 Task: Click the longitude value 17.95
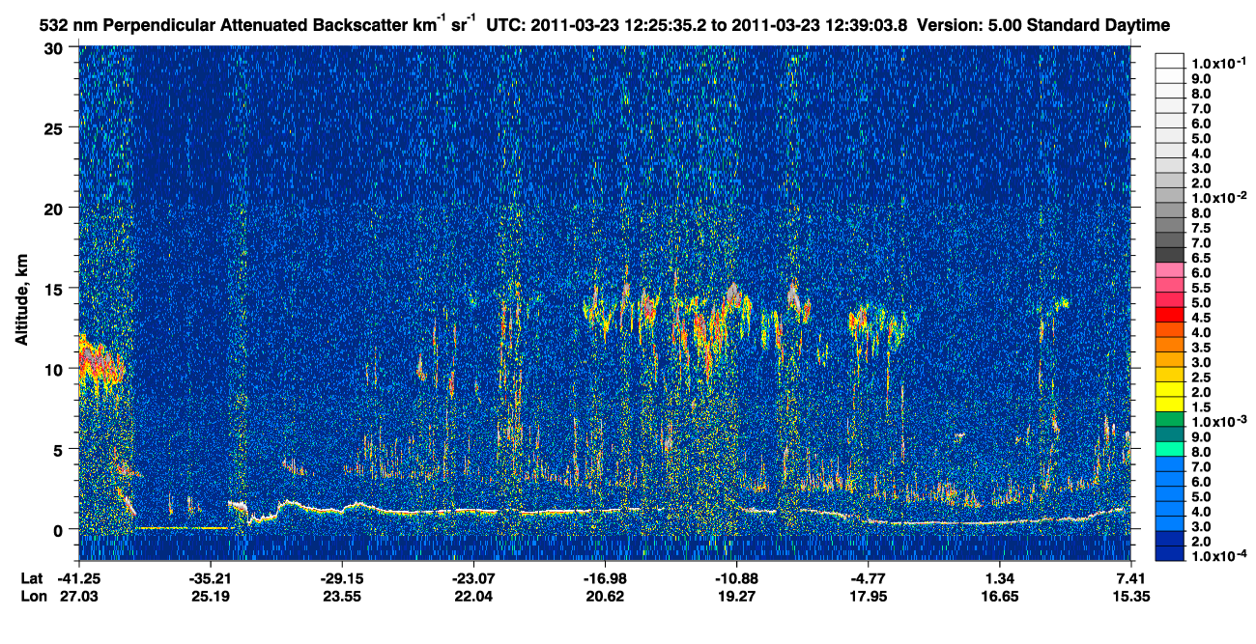(867, 596)
